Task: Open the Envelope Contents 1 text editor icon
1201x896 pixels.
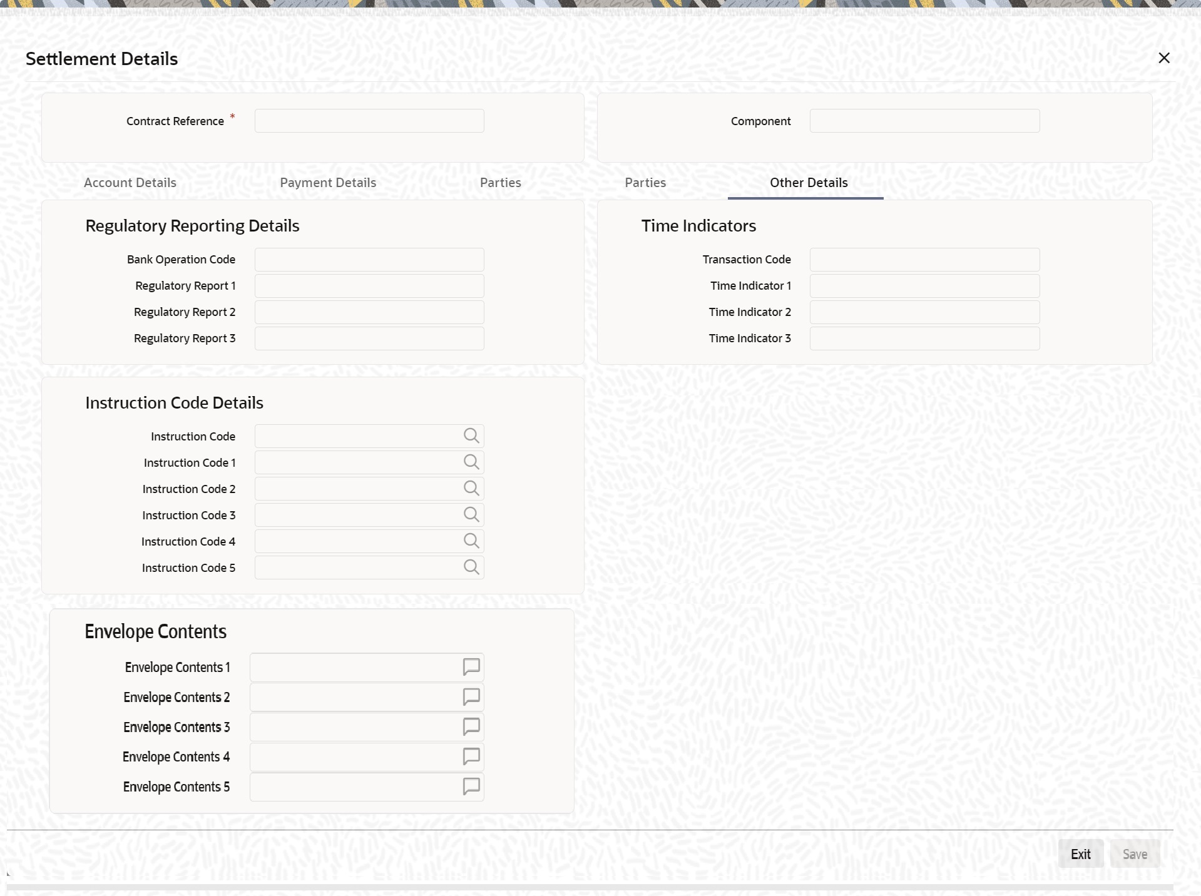Action: coord(471,668)
